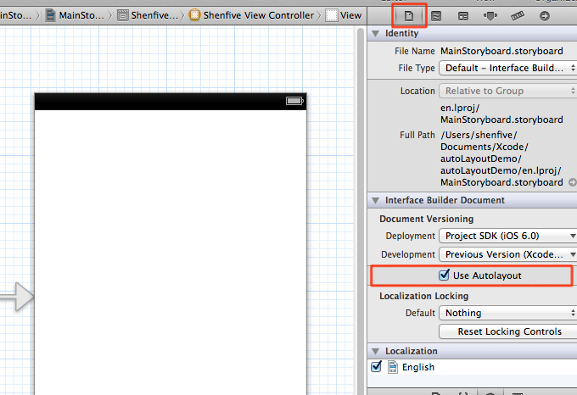
Task: Open the Deployment Project SDK dropdown
Action: click(x=507, y=236)
